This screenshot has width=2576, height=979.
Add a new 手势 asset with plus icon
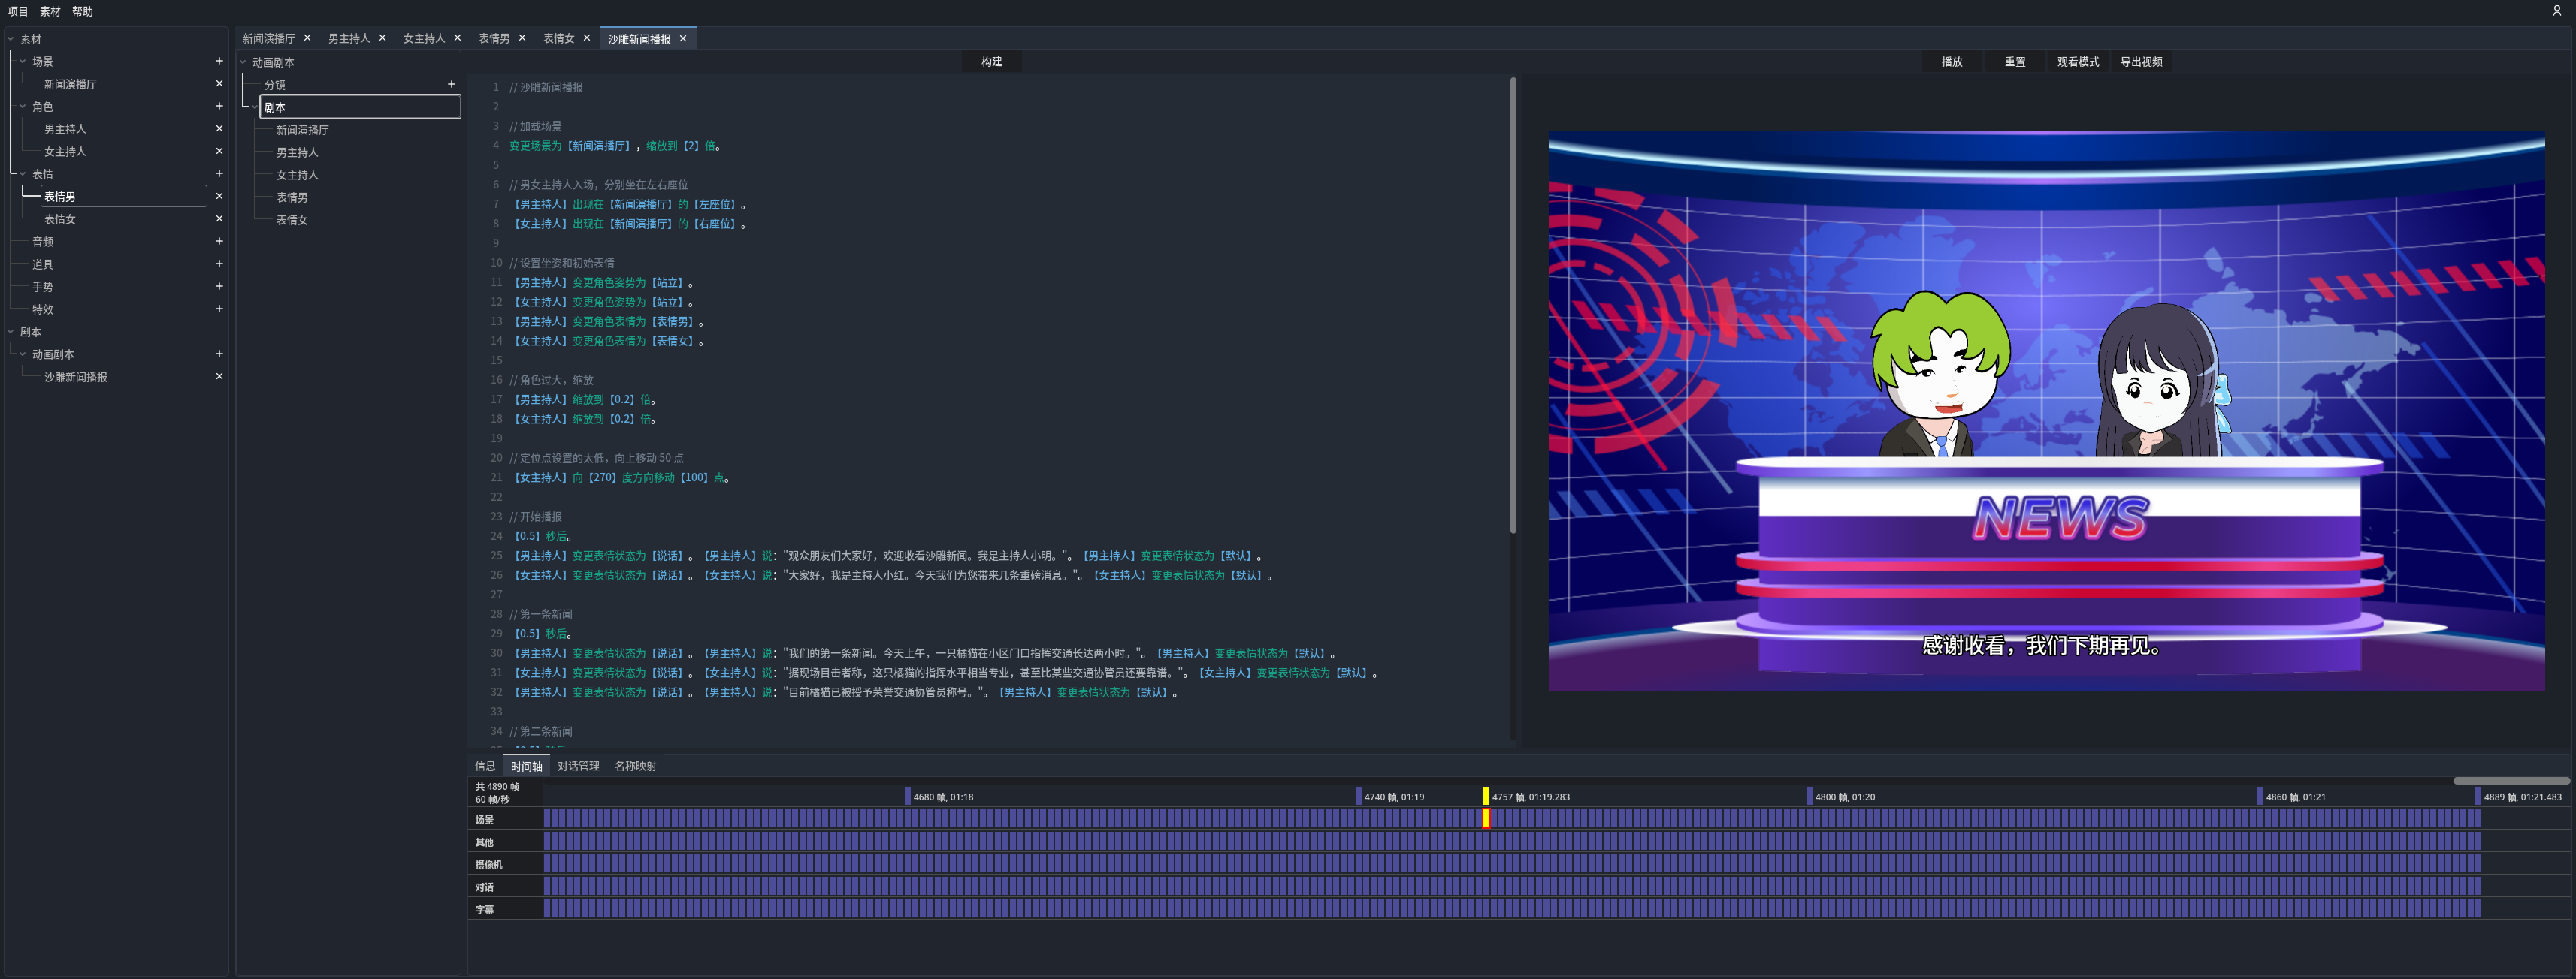(x=219, y=286)
